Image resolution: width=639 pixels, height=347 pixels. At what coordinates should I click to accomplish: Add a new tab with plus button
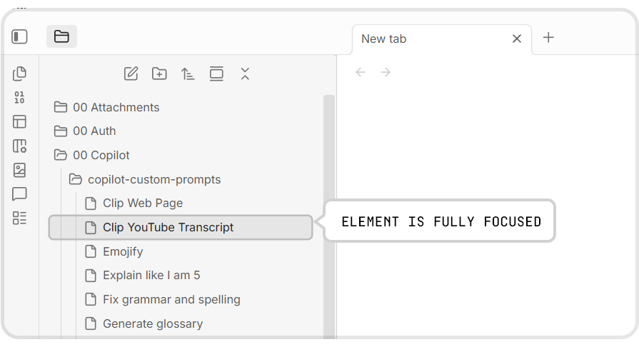tap(548, 38)
